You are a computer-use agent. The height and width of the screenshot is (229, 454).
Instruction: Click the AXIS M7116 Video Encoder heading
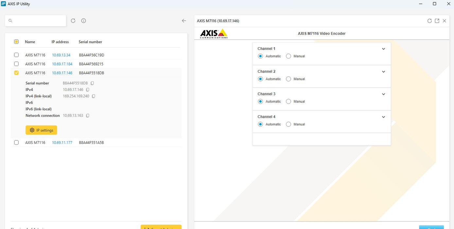(322, 33)
